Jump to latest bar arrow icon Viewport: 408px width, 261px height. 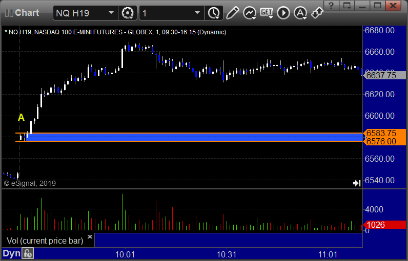pos(356,183)
